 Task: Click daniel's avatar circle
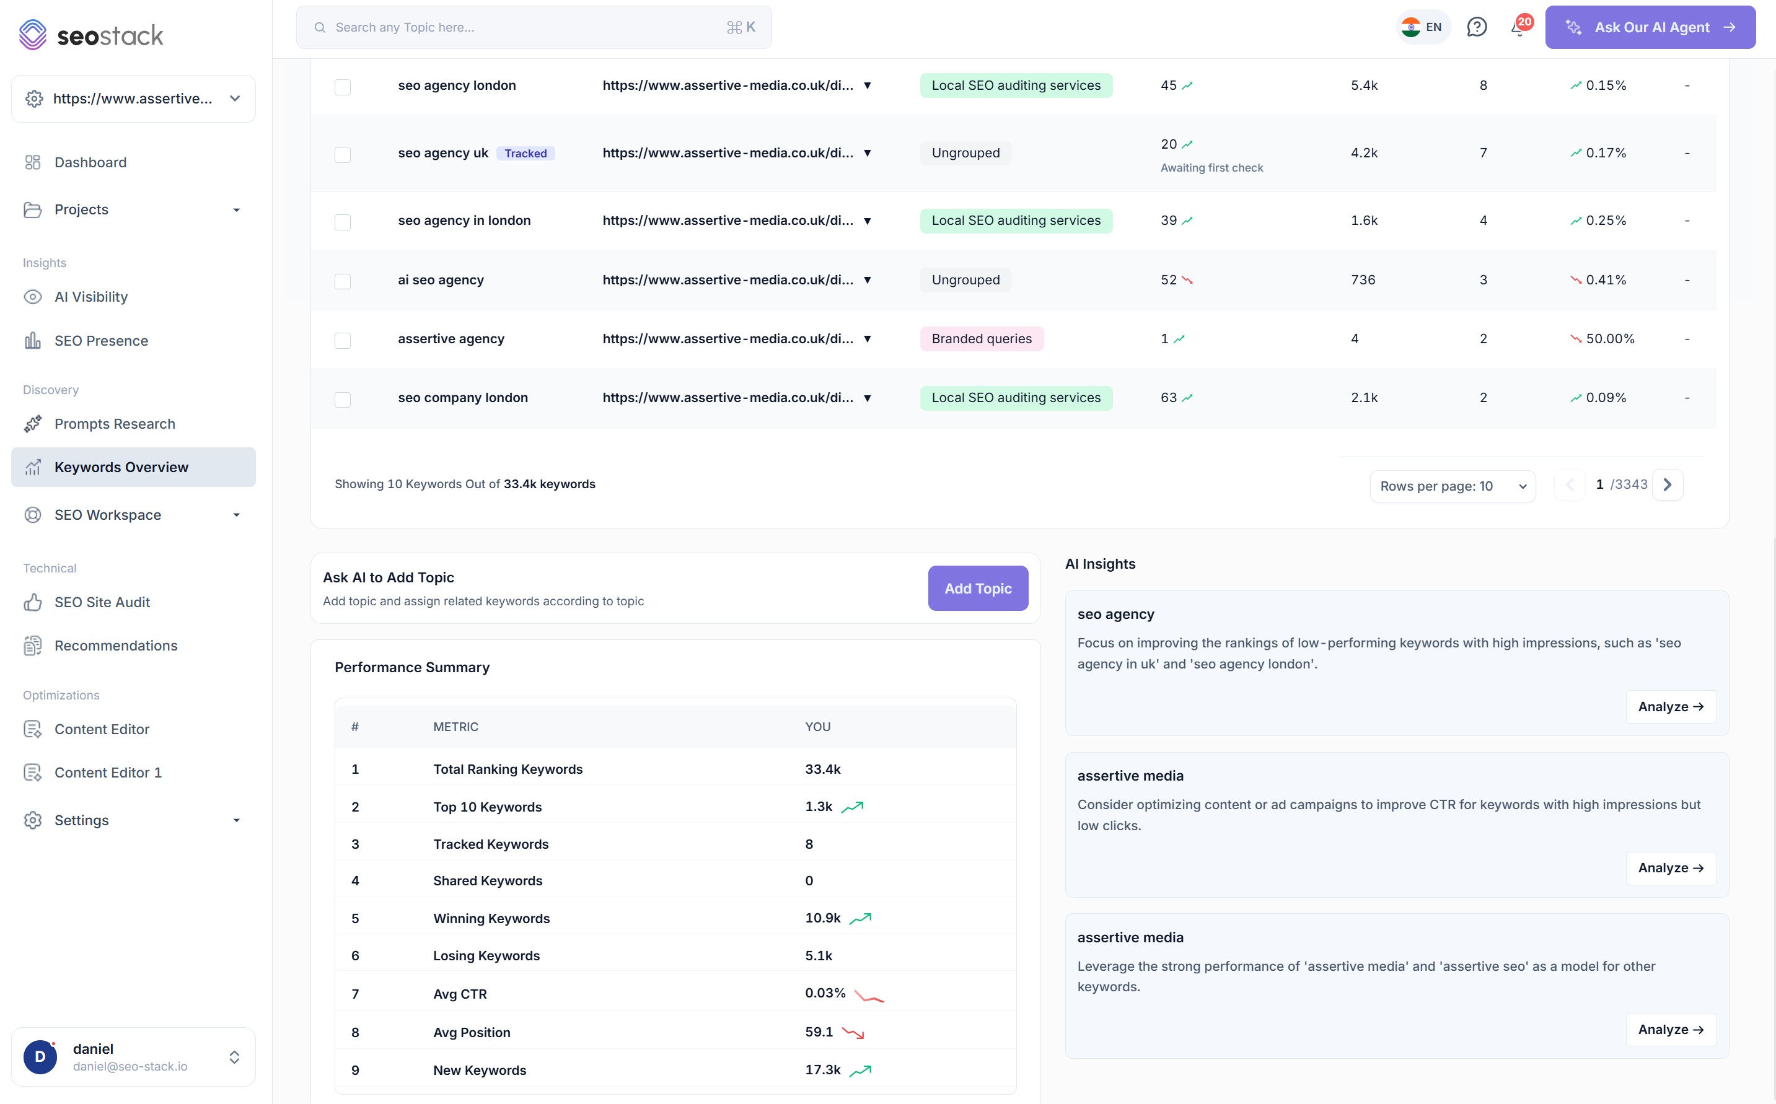pyautogui.click(x=40, y=1056)
